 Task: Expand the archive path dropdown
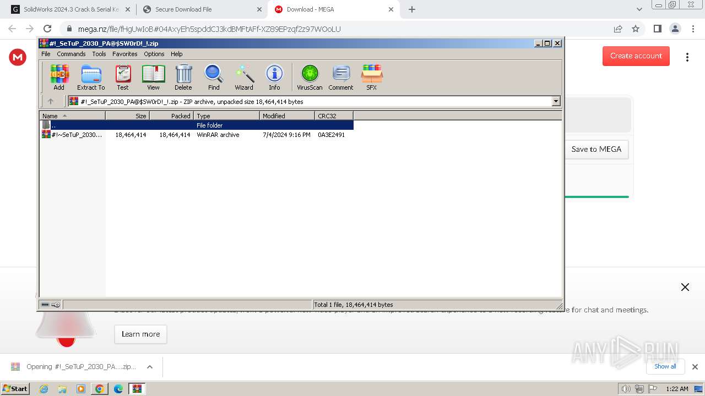tap(556, 101)
